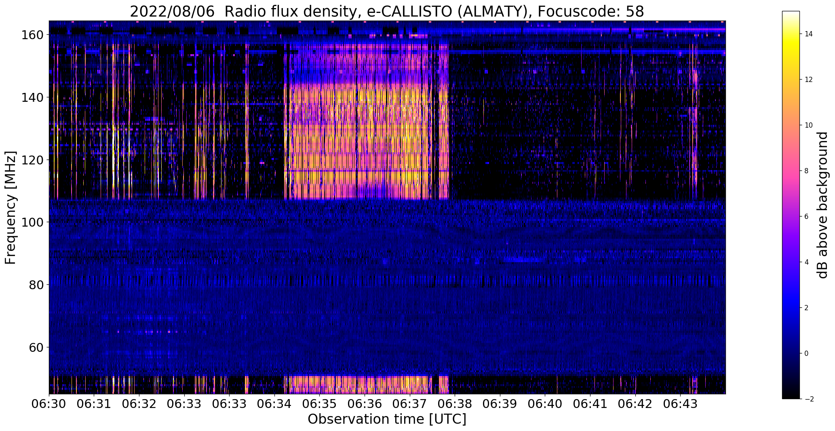Click the 06:32 time tick label

139,404
